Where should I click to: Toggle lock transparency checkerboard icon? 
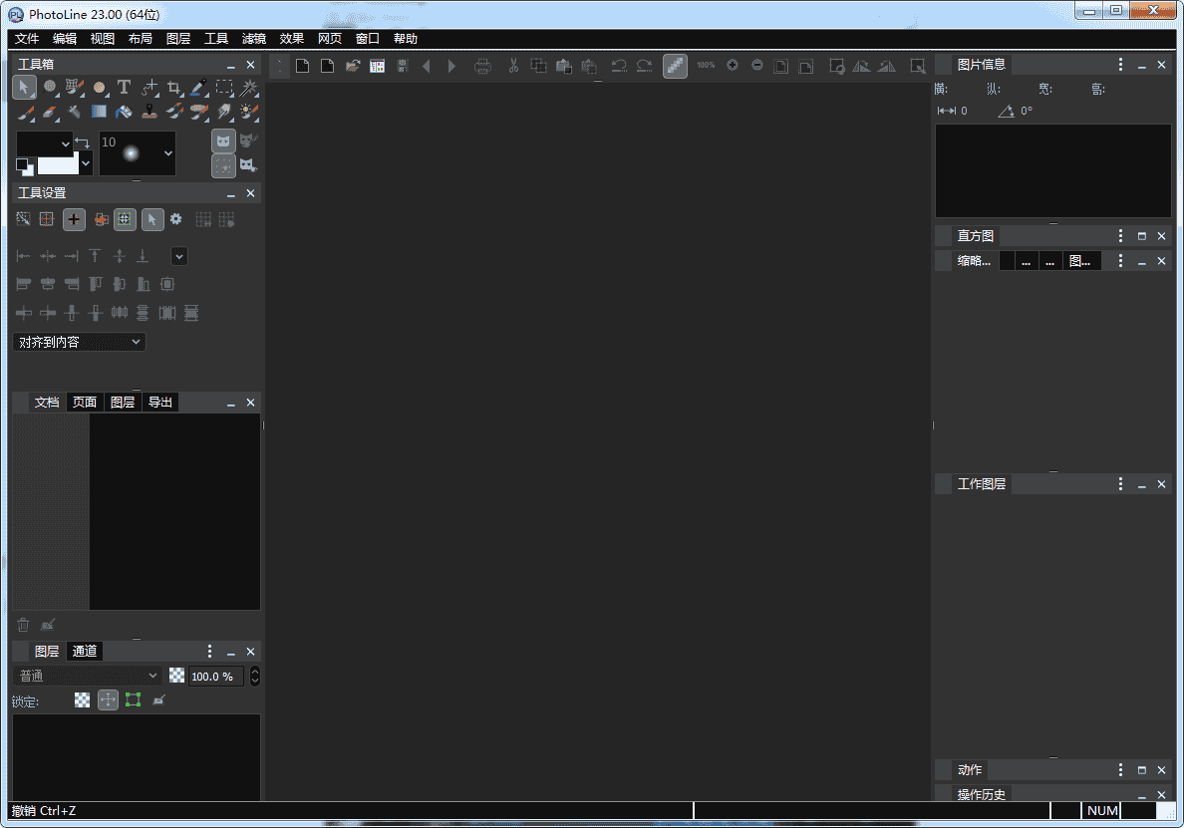click(x=83, y=700)
